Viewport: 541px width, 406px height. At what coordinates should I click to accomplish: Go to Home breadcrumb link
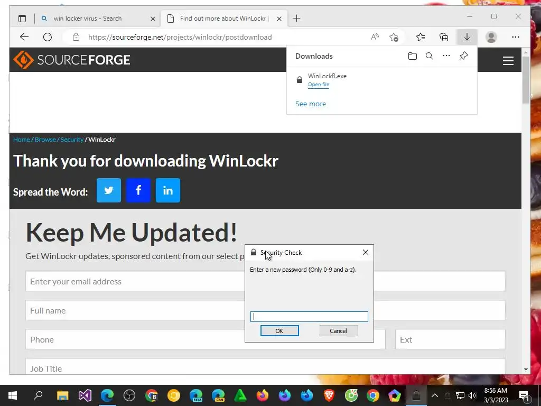(x=21, y=140)
